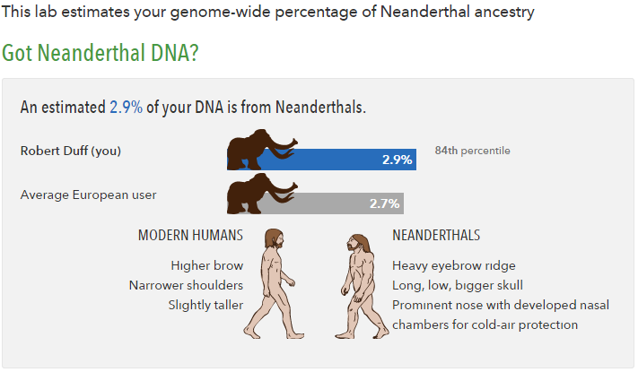Click the lab description sentence at the top
The height and width of the screenshot is (372, 638).
click(x=269, y=13)
